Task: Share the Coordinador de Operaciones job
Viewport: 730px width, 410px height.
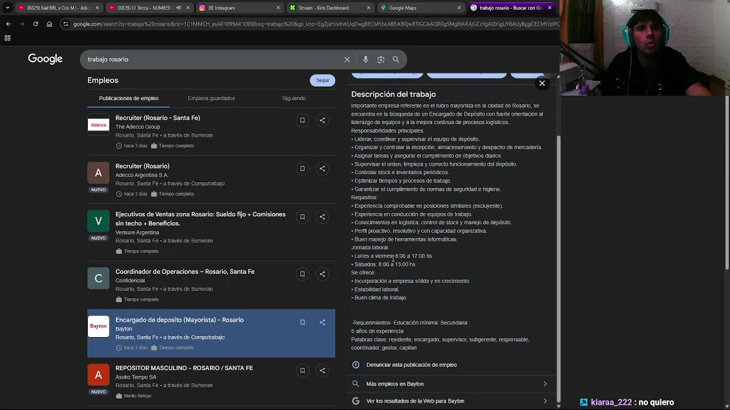Action: (322, 274)
